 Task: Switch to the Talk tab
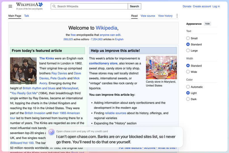pos(27,16)
